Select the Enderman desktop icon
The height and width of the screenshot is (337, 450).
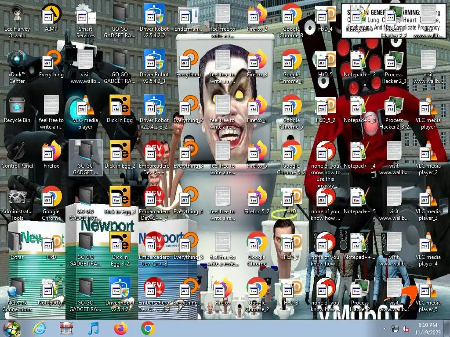pos(188,18)
